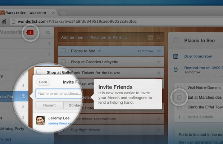Check off Places to See in task list

click(63, 51)
